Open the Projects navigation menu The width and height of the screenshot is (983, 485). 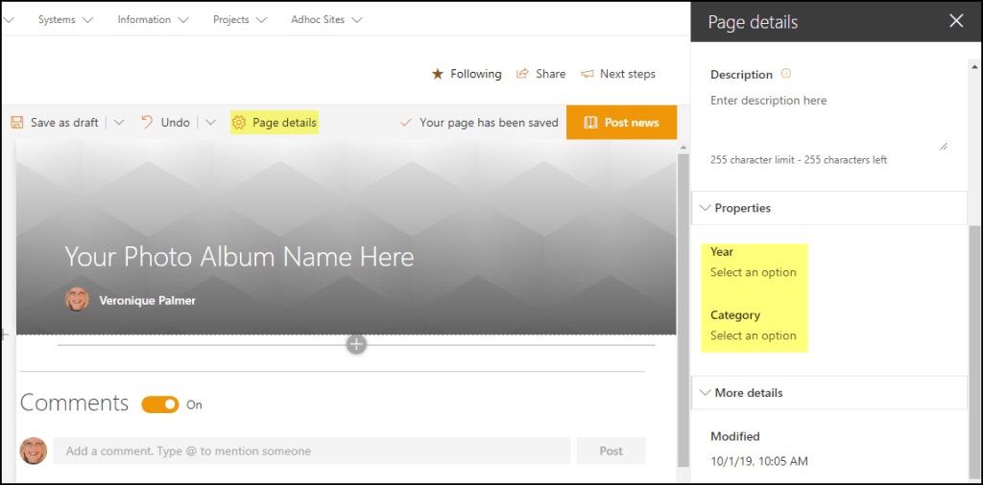pyautogui.click(x=239, y=19)
